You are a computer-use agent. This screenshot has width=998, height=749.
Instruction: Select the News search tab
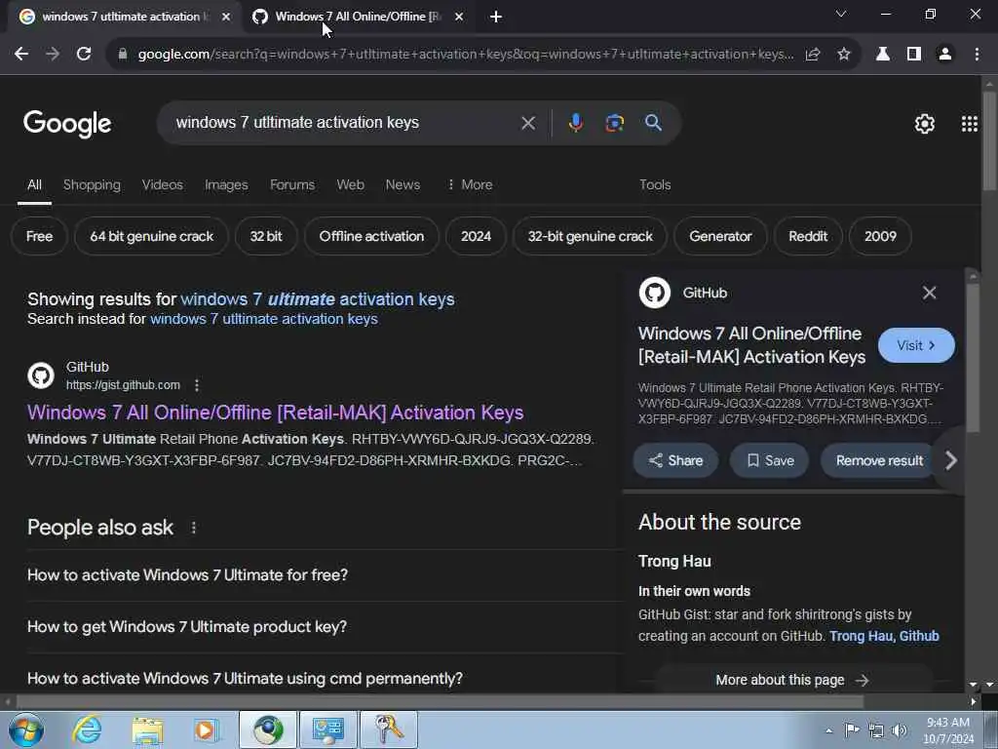403,184
